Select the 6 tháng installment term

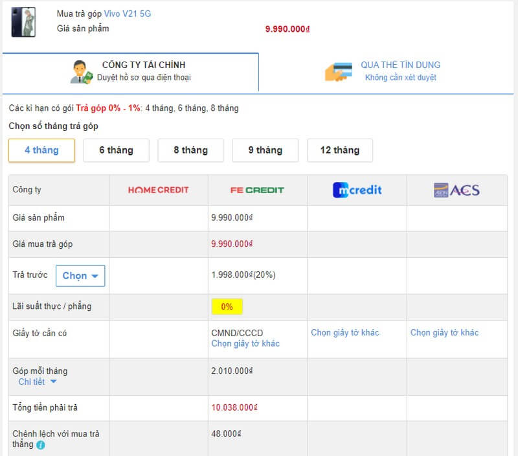coord(117,150)
